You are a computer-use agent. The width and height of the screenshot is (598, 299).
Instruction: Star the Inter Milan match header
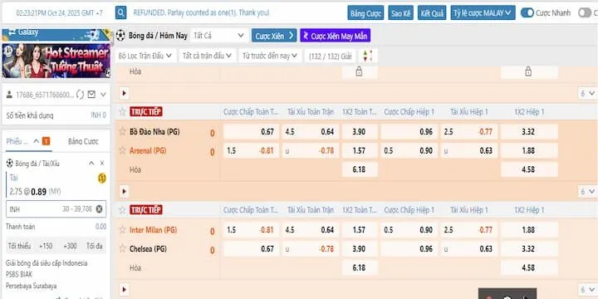click(x=122, y=210)
